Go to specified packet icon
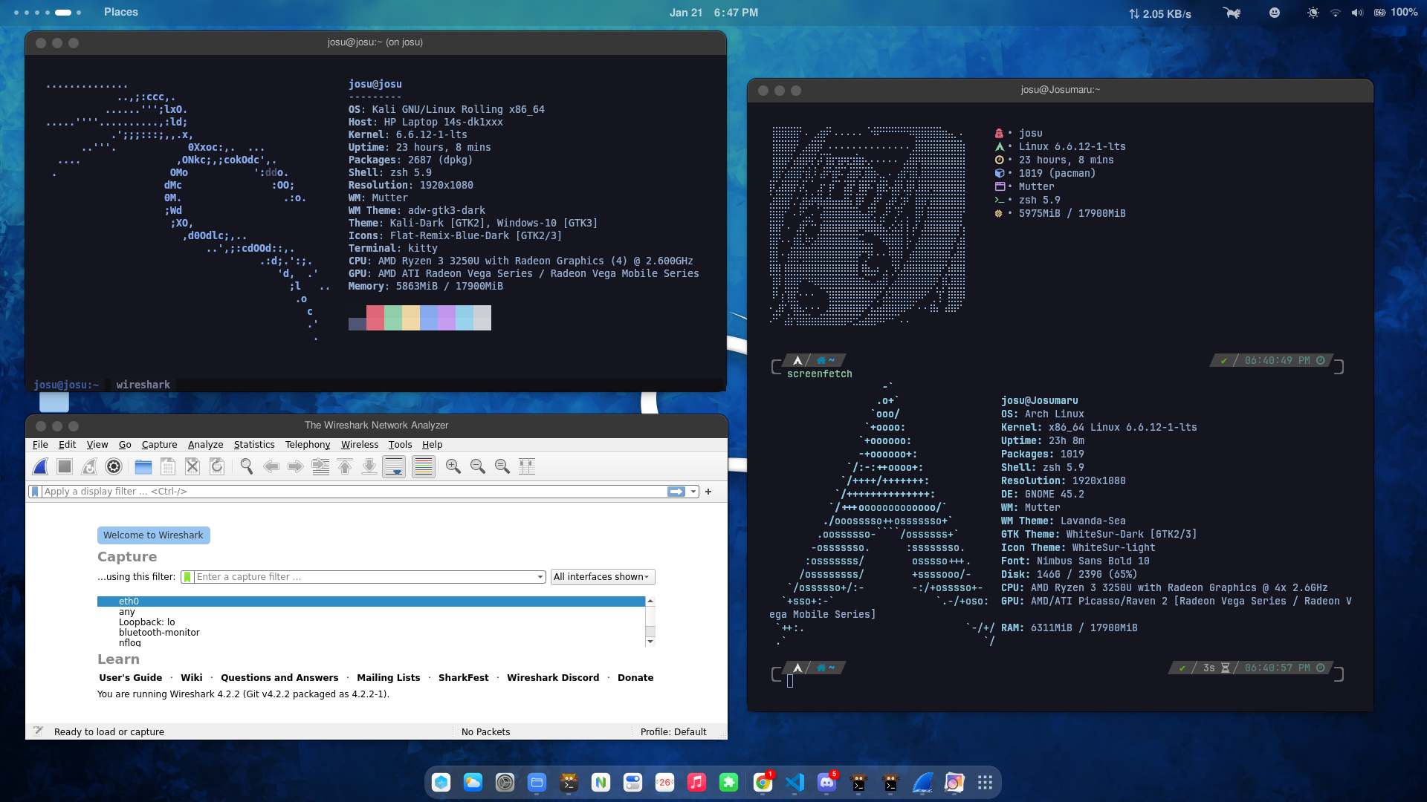The image size is (1427, 802). [320, 466]
